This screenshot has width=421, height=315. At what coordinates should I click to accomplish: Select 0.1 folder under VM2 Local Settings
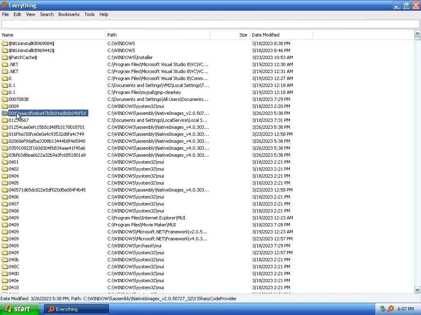coord(12,85)
